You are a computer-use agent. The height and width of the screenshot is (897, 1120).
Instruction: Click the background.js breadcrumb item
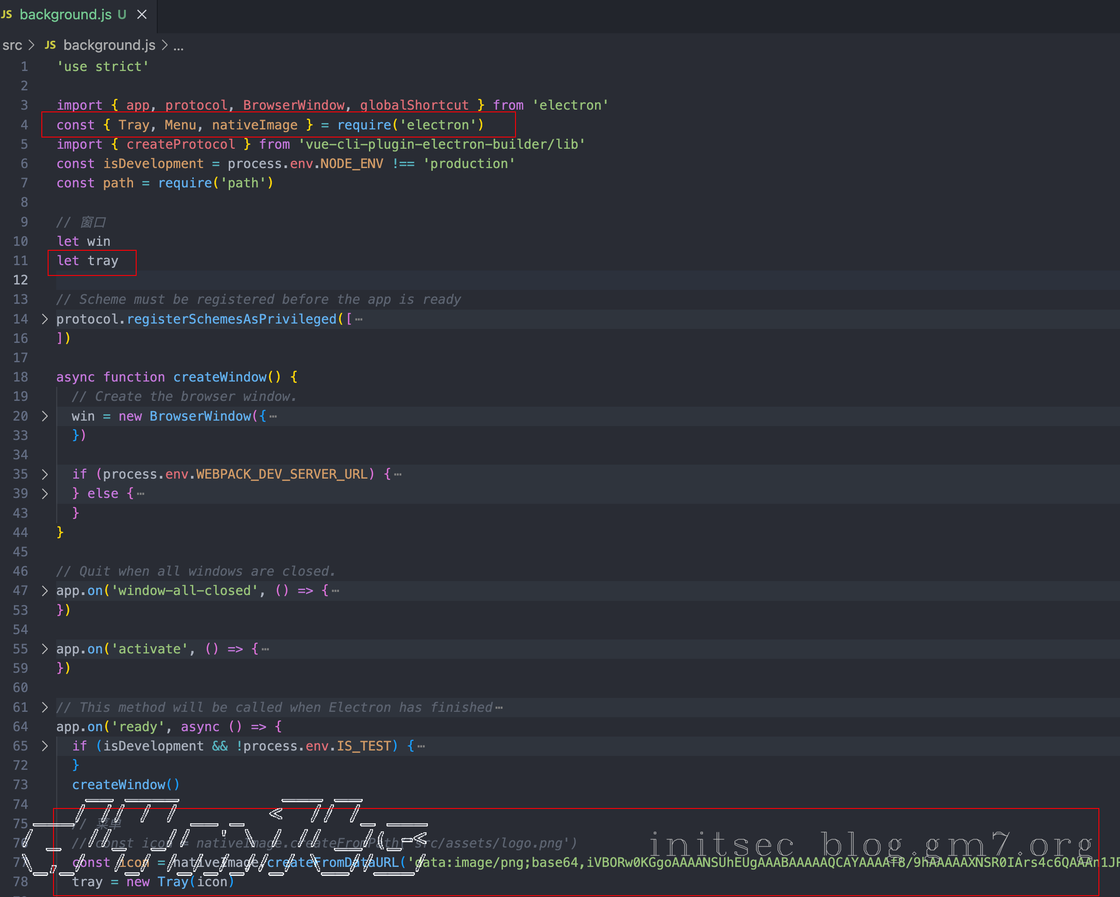[109, 46]
